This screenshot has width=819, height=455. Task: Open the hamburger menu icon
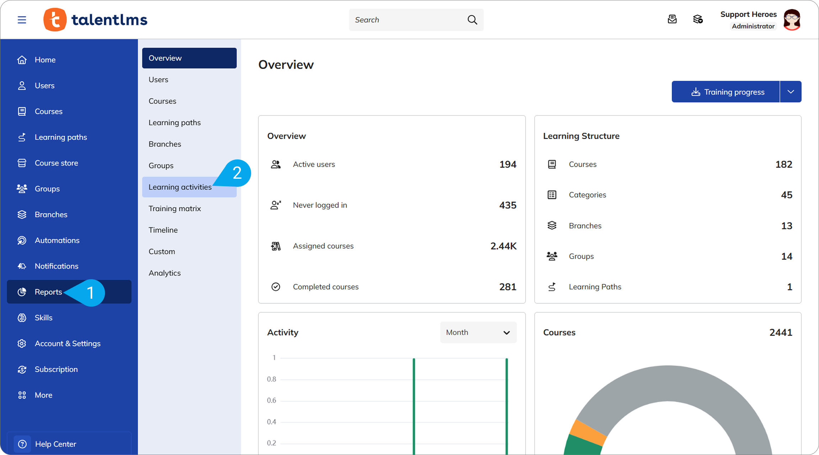[22, 20]
